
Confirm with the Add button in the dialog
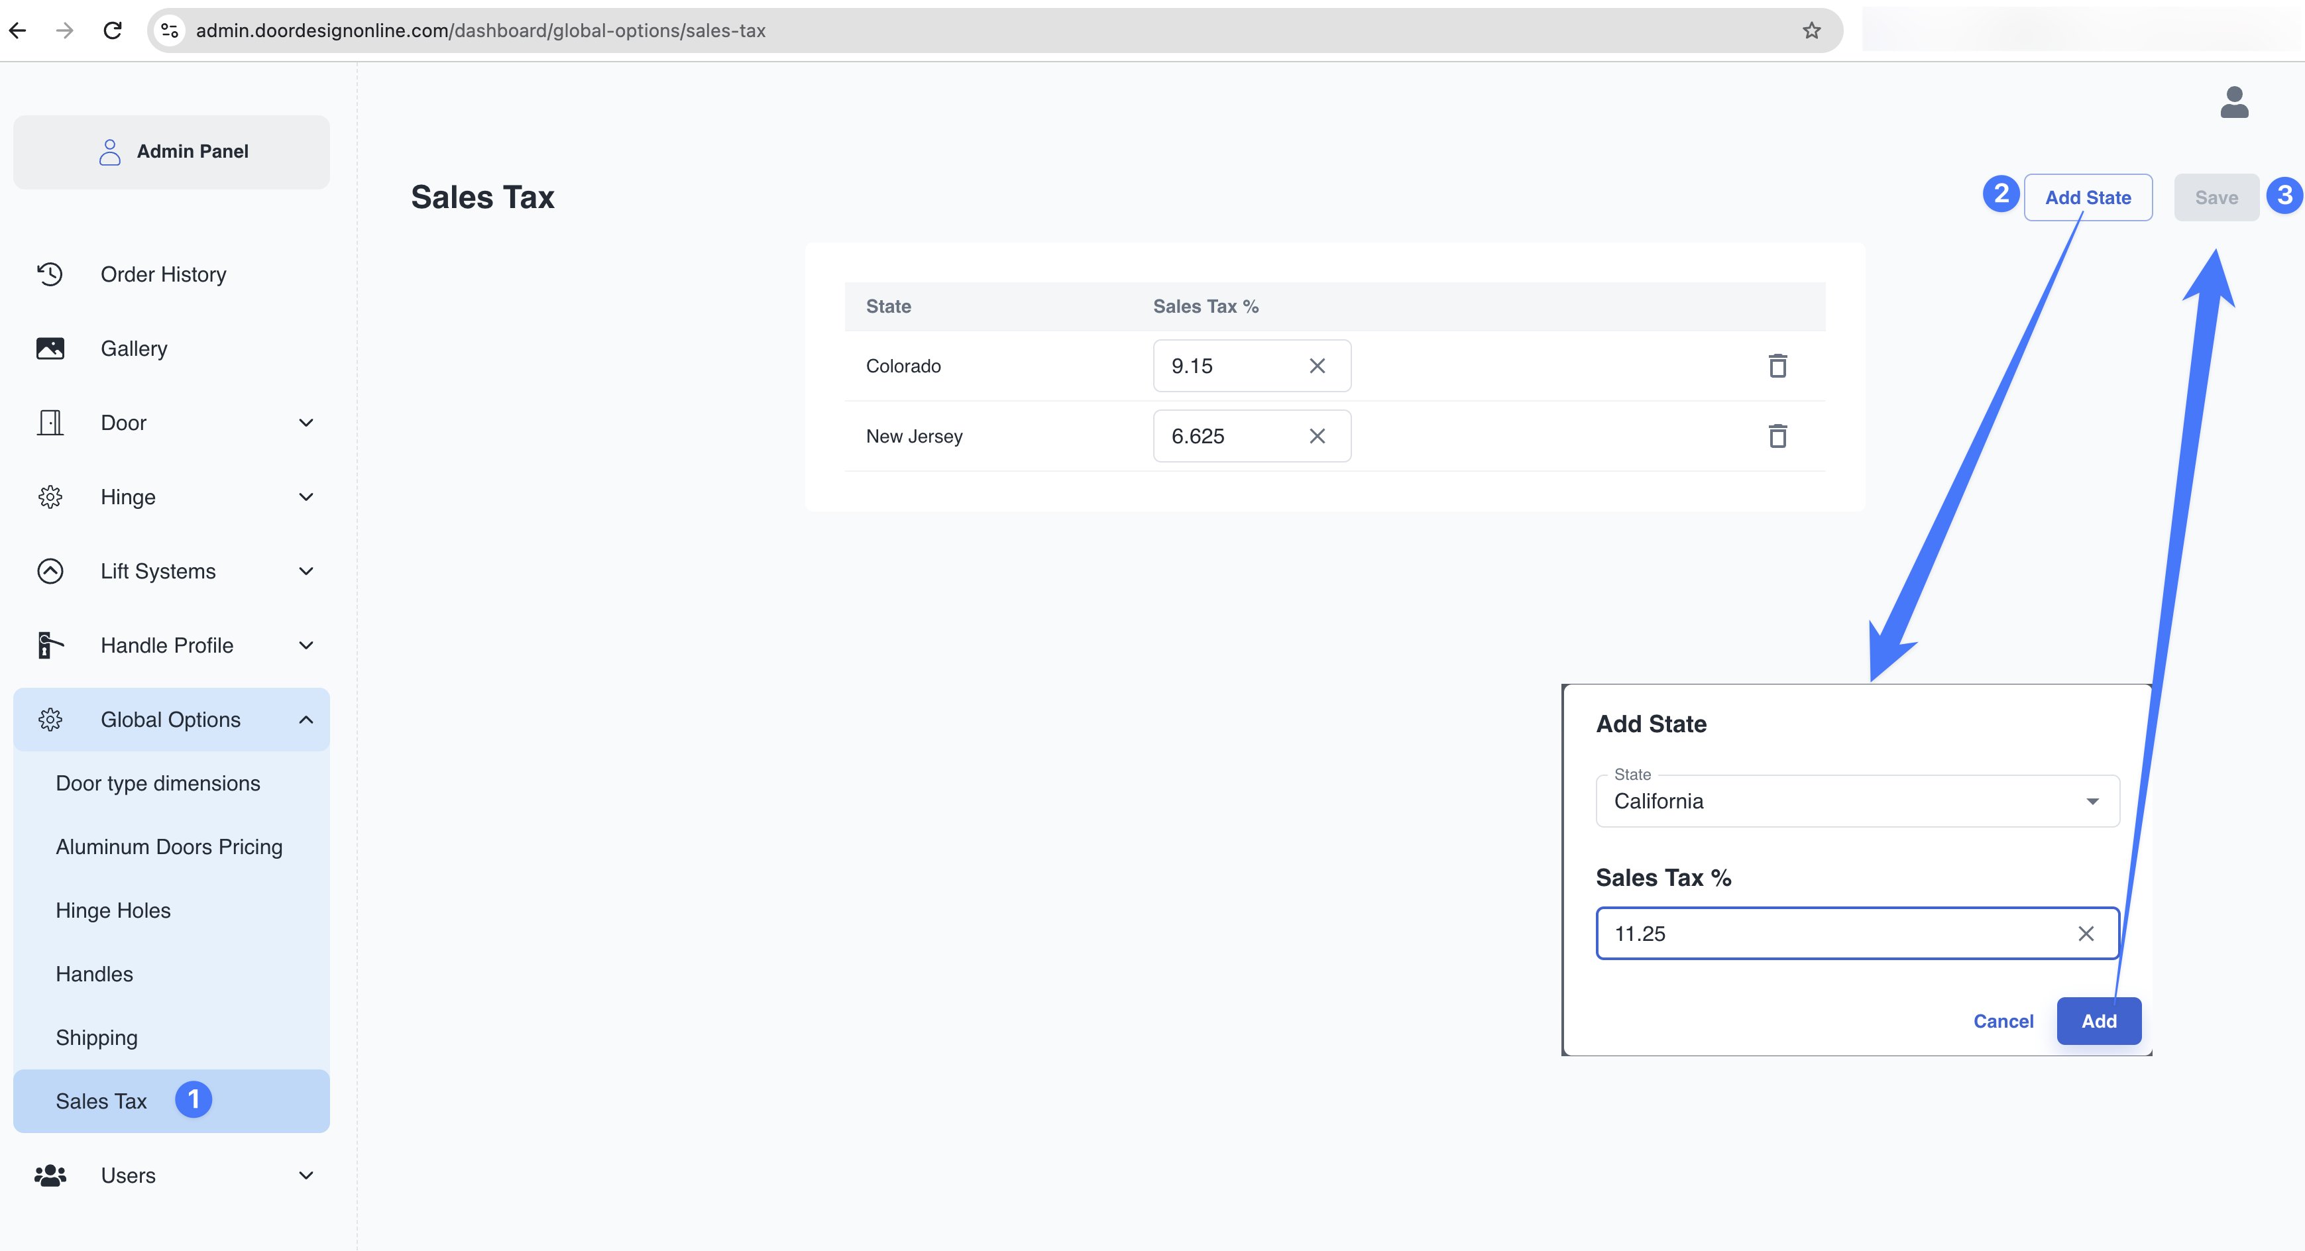click(2098, 1021)
